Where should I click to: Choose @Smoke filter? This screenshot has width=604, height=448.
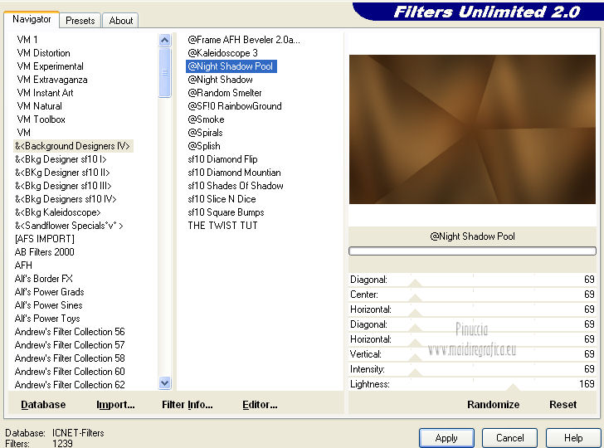coord(206,119)
